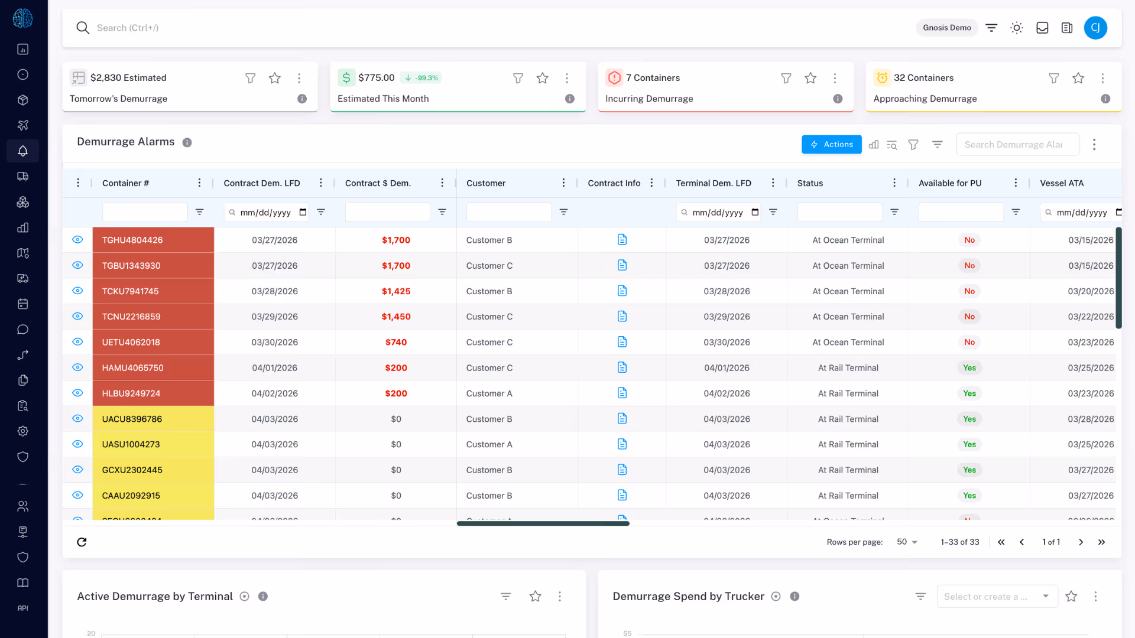Open Demurrage Spend by Trucker options menu
This screenshot has width=1135, height=638.
click(x=1095, y=596)
